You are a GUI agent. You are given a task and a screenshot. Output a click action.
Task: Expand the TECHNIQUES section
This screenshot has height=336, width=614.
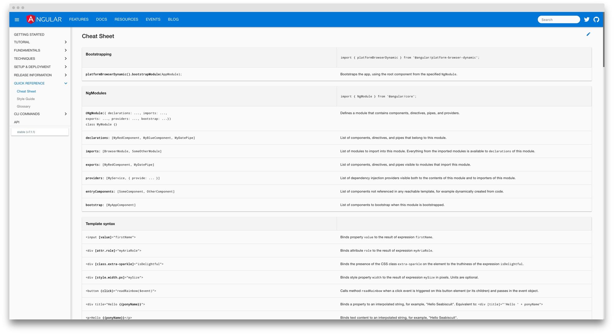coord(40,59)
